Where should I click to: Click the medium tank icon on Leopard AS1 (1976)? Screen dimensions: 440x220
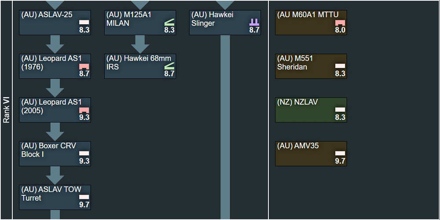pyautogui.click(x=84, y=66)
